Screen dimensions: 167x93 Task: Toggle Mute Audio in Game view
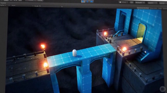pyautogui.click(x=153, y=8)
